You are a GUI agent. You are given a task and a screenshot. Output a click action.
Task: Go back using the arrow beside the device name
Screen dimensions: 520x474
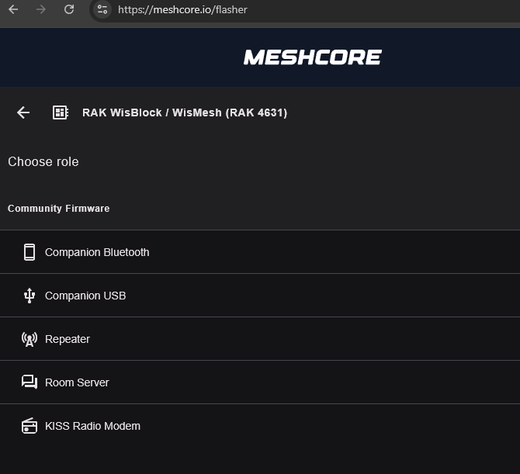[23, 112]
